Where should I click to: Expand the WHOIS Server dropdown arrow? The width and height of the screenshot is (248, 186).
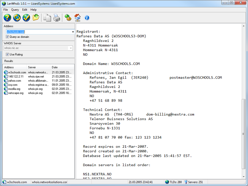pos(71,48)
